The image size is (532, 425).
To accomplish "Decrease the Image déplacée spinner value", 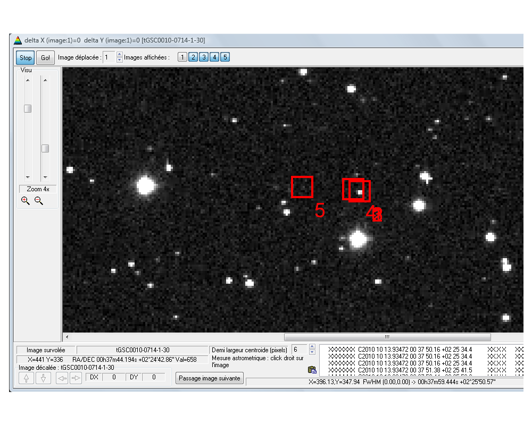I will (119, 60).
